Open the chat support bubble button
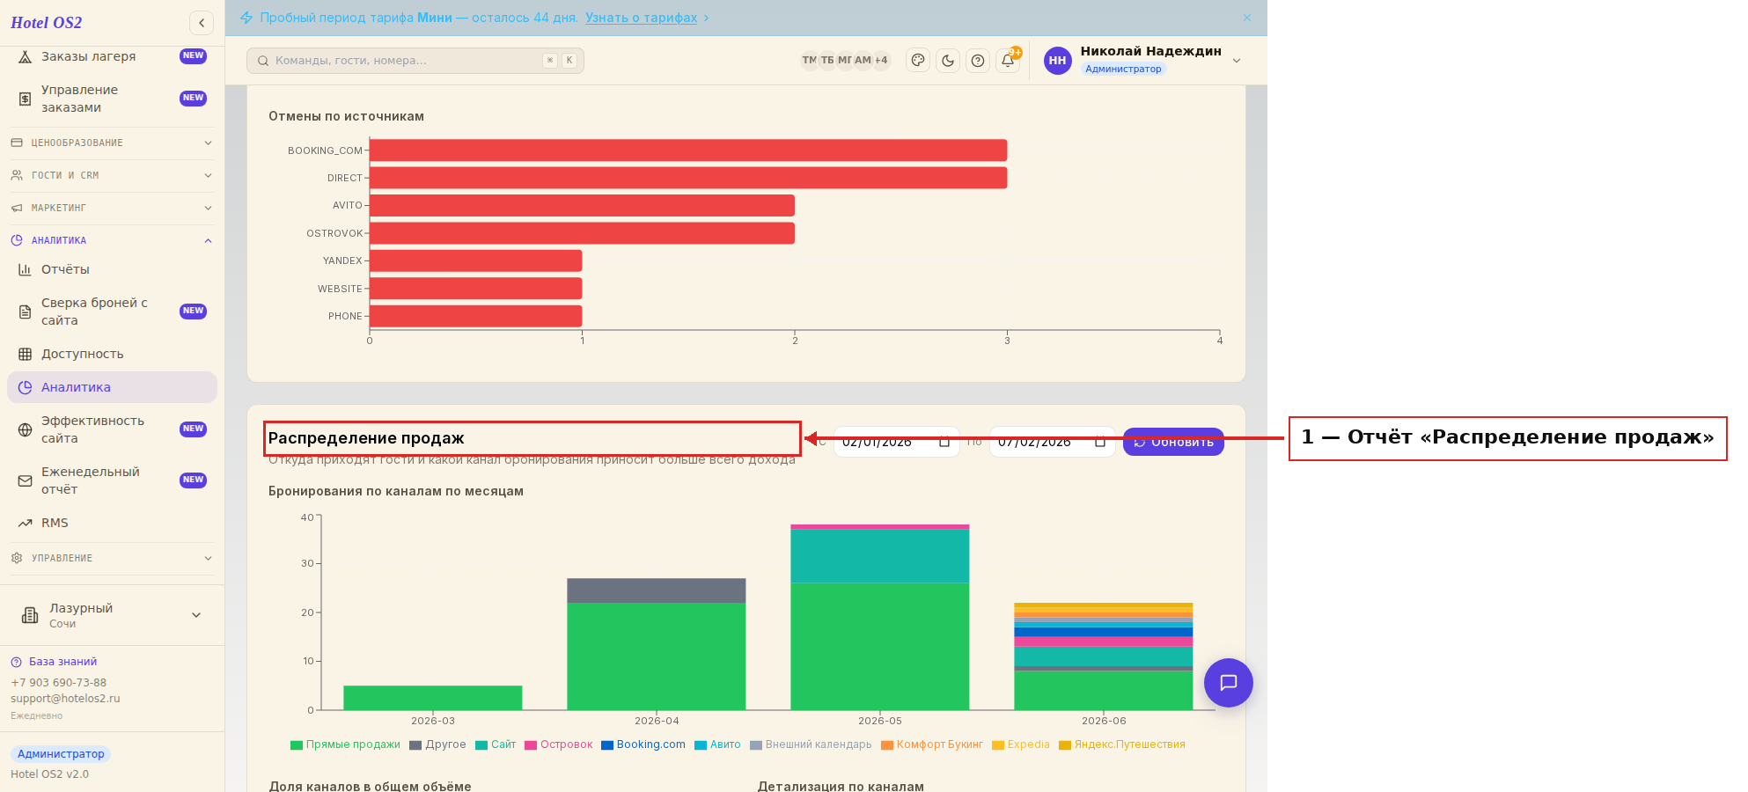The width and height of the screenshot is (1748, 792). 1229,683
